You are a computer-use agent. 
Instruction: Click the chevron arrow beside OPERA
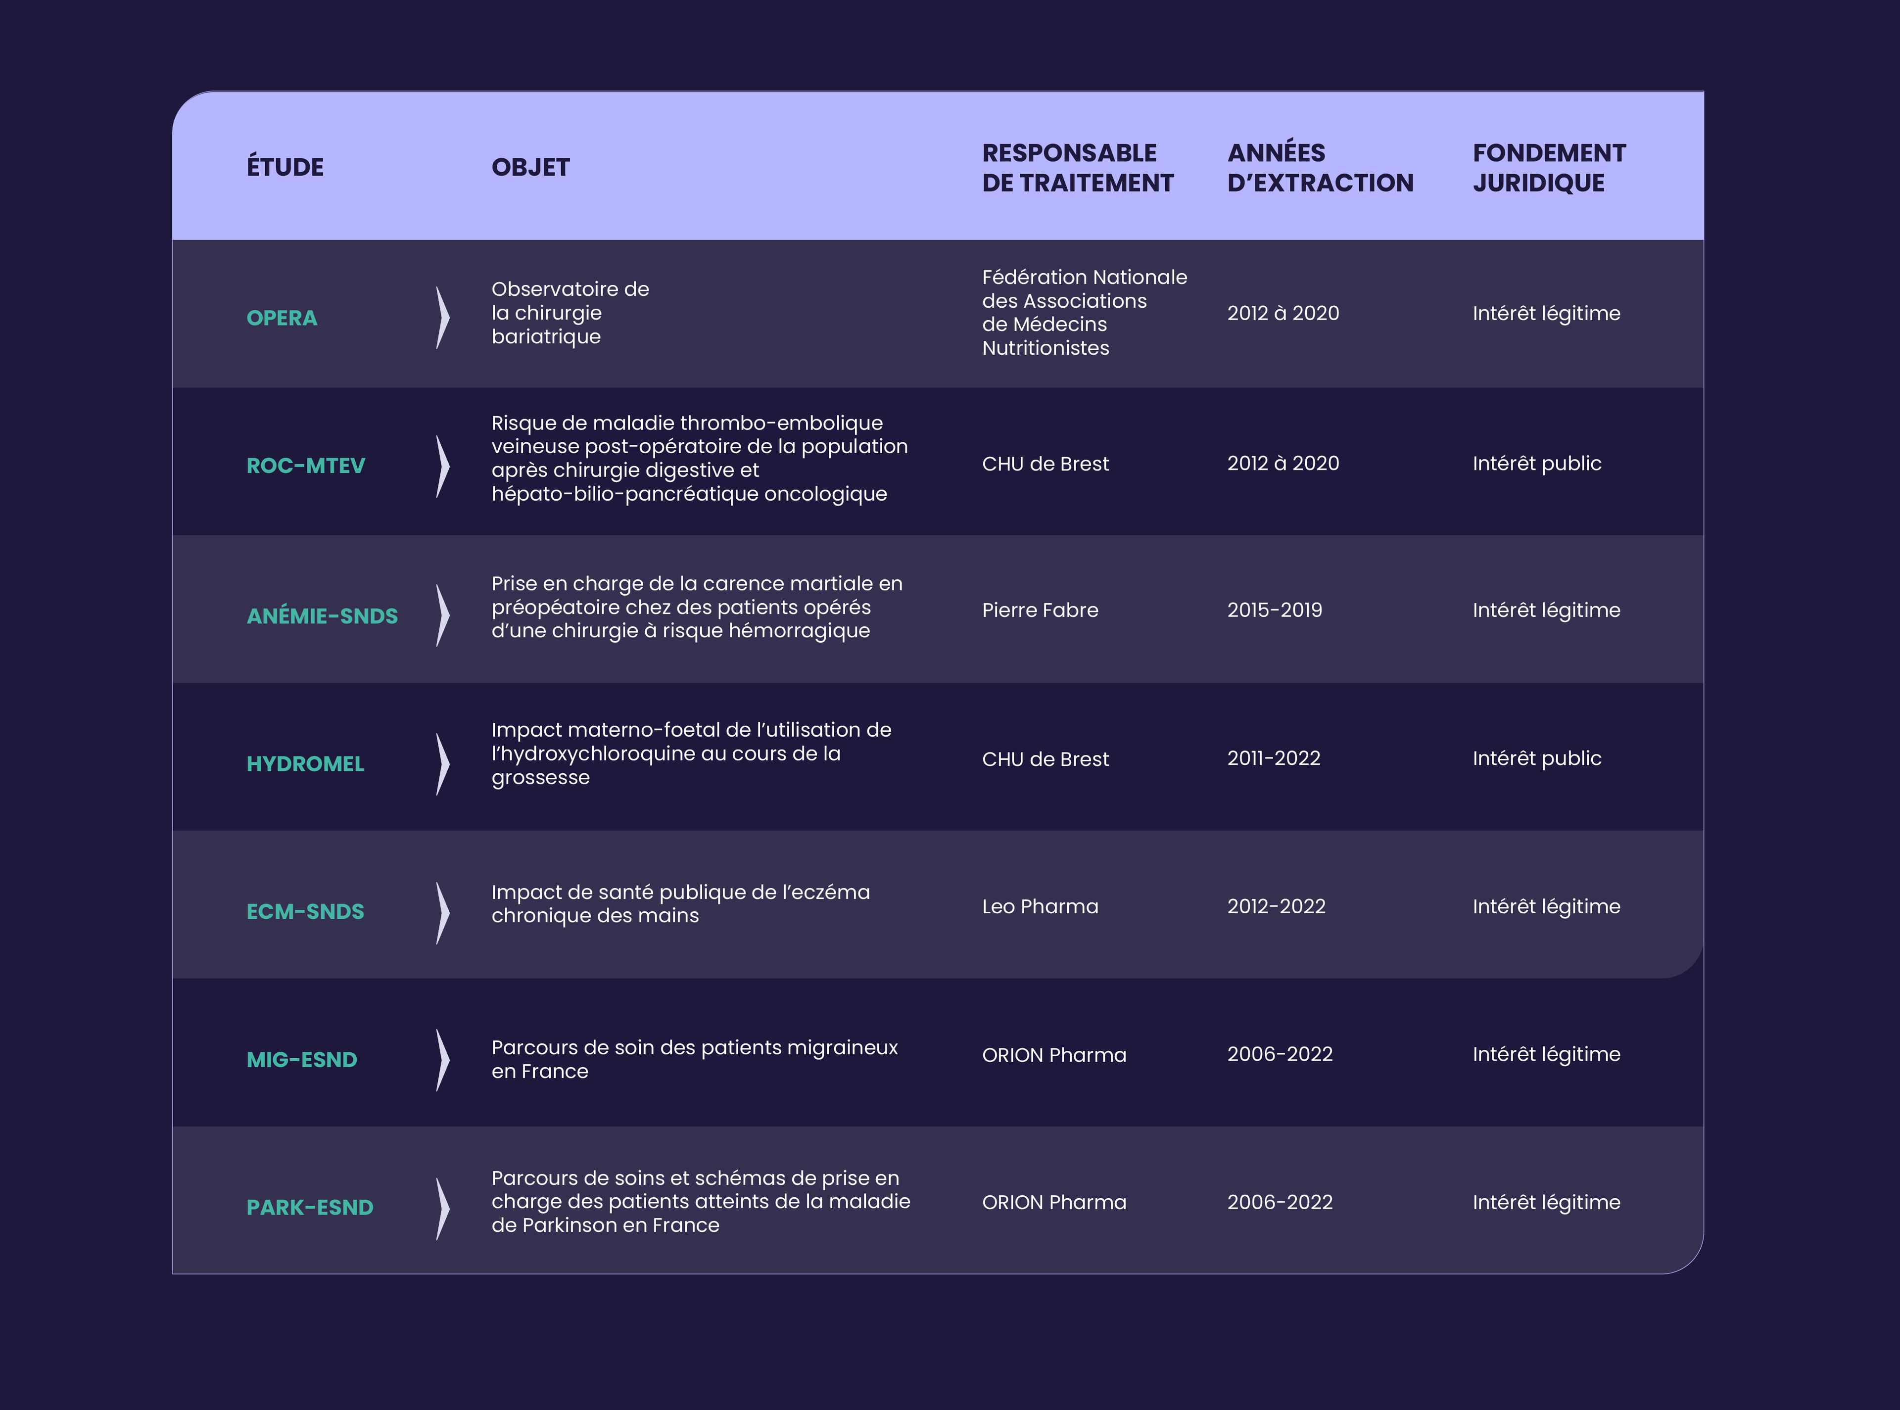(442, 318)
